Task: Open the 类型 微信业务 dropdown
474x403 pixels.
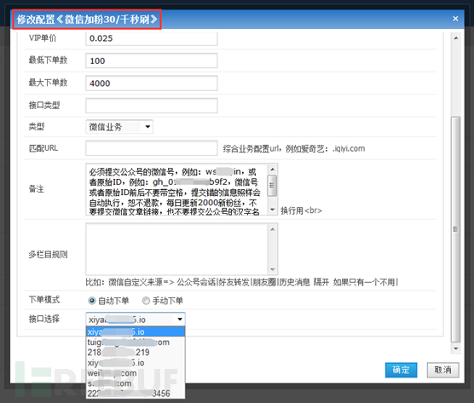Action: 119,127
